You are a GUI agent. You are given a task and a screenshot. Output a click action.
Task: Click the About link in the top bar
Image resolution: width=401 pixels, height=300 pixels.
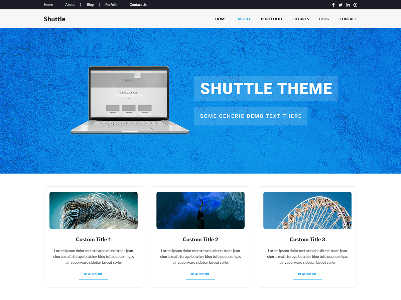pyautogui.click(x=70, y=5)
